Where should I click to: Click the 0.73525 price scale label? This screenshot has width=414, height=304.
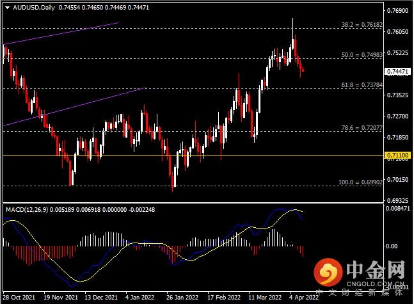pos(397,95)
